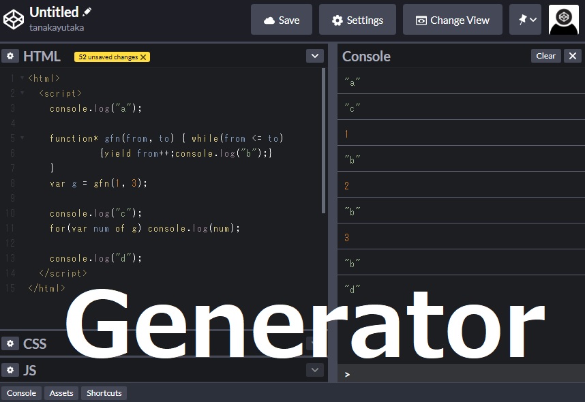Open the CSS panel settings gear

tap(10, 344)
